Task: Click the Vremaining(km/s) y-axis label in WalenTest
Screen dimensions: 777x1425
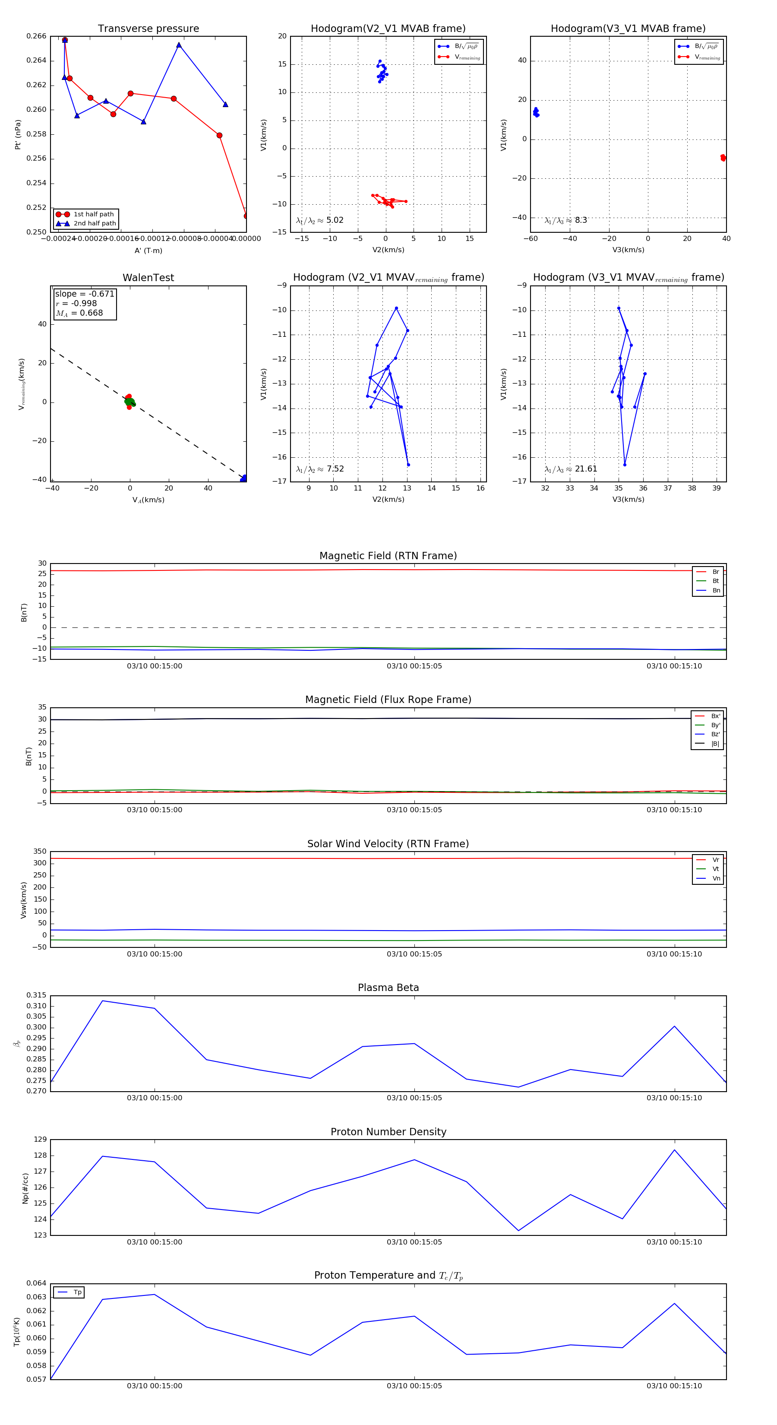Action: click(x=22, y=384)
